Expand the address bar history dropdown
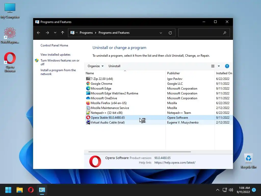261x196 pixels. click(x=161, y=33)
